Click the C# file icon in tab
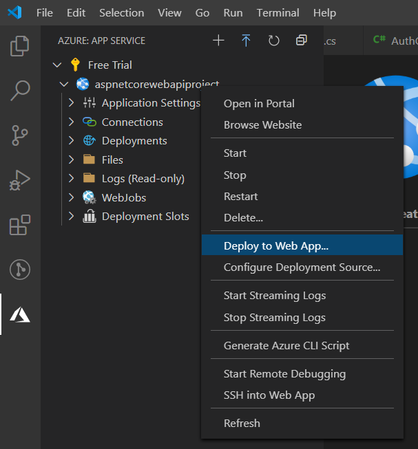418x449 pixels. pos(379,39)
